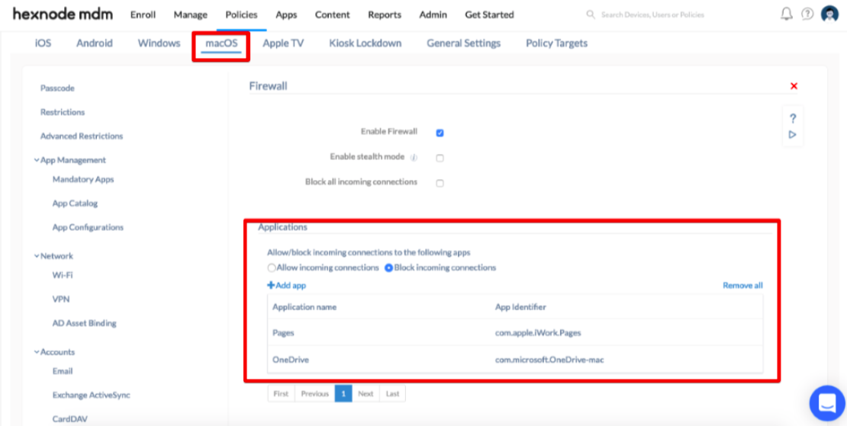The width and height of the screenshot is (847, 426).
Task: Open the Manage menu
Action: [x=191, y=14]
